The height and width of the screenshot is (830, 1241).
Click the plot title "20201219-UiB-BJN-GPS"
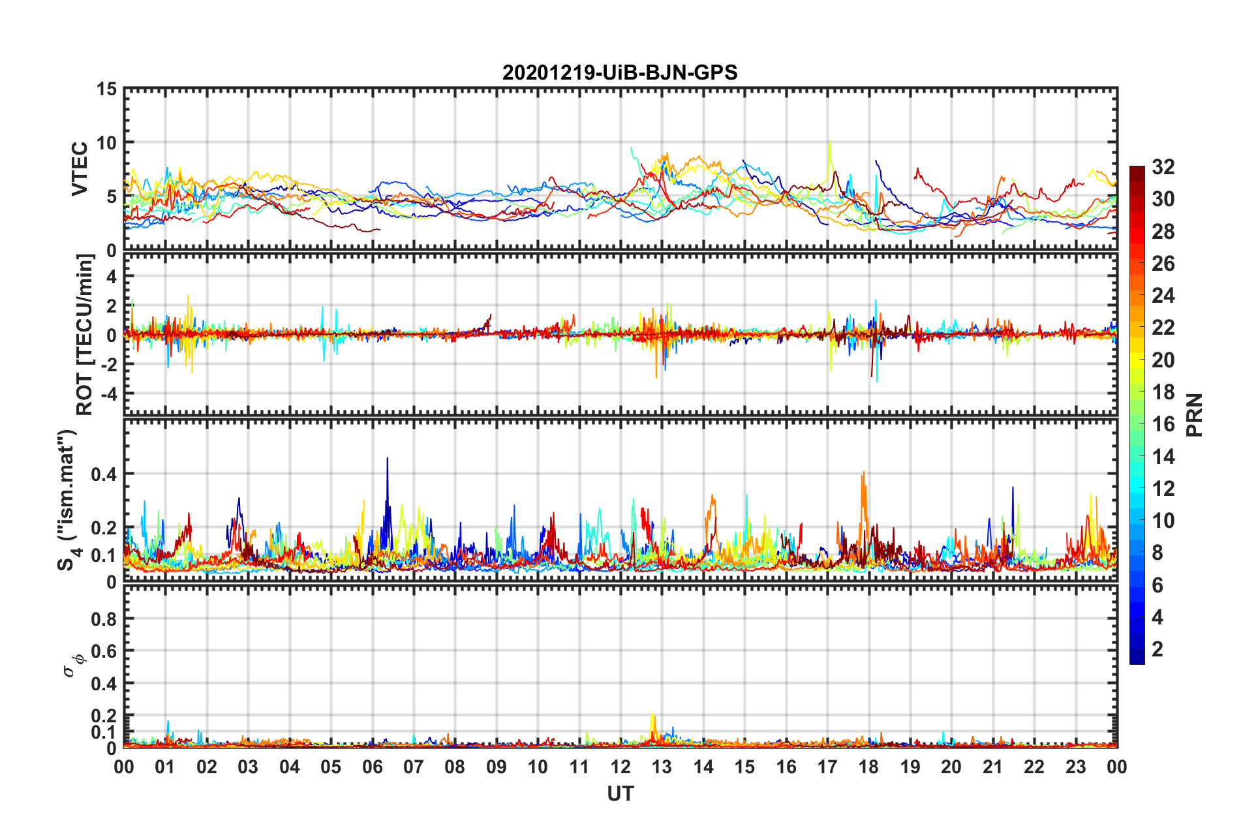pos(620,72)
